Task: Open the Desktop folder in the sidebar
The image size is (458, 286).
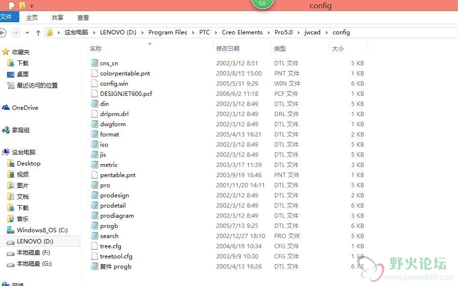Action: click(29, 163)
